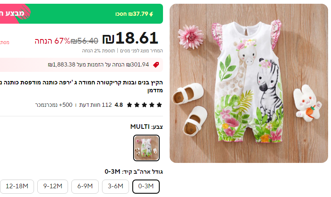Screen dimensions: 331x197
Task: Click the lightning bolt savings icon
Action: tap(151, 14)
